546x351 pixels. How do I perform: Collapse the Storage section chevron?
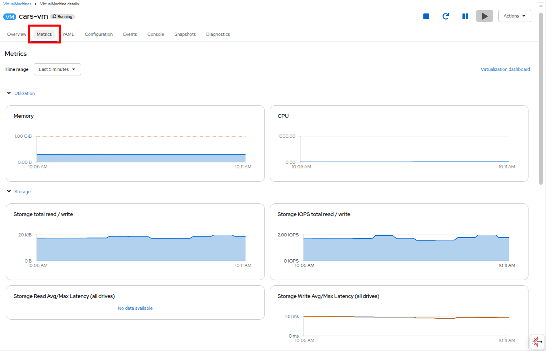tap(9, 192)
